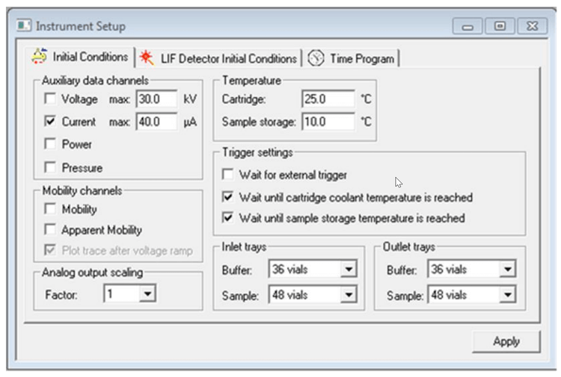The width and height of the screenshot is (561, 377).
Task: Expand the Inlet trays Sample dropdown
Action: click(x=349, y=295)
